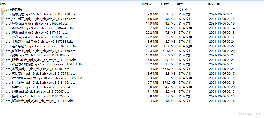Click file icon for pro_农业与农村发展_api_1 dta
The width and height of the screenshot is (264, 118).
click(3, 64)
